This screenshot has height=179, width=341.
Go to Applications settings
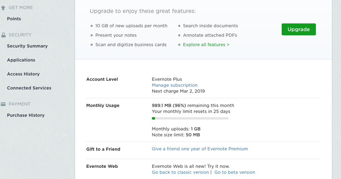21,60
